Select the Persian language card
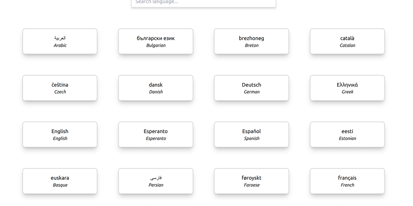The image size is (413, 206). tap(156, 181)
